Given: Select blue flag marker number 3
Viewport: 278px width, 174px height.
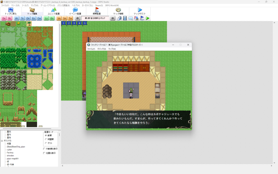Looking at the screenshot, I should click(x=74, y=23).
